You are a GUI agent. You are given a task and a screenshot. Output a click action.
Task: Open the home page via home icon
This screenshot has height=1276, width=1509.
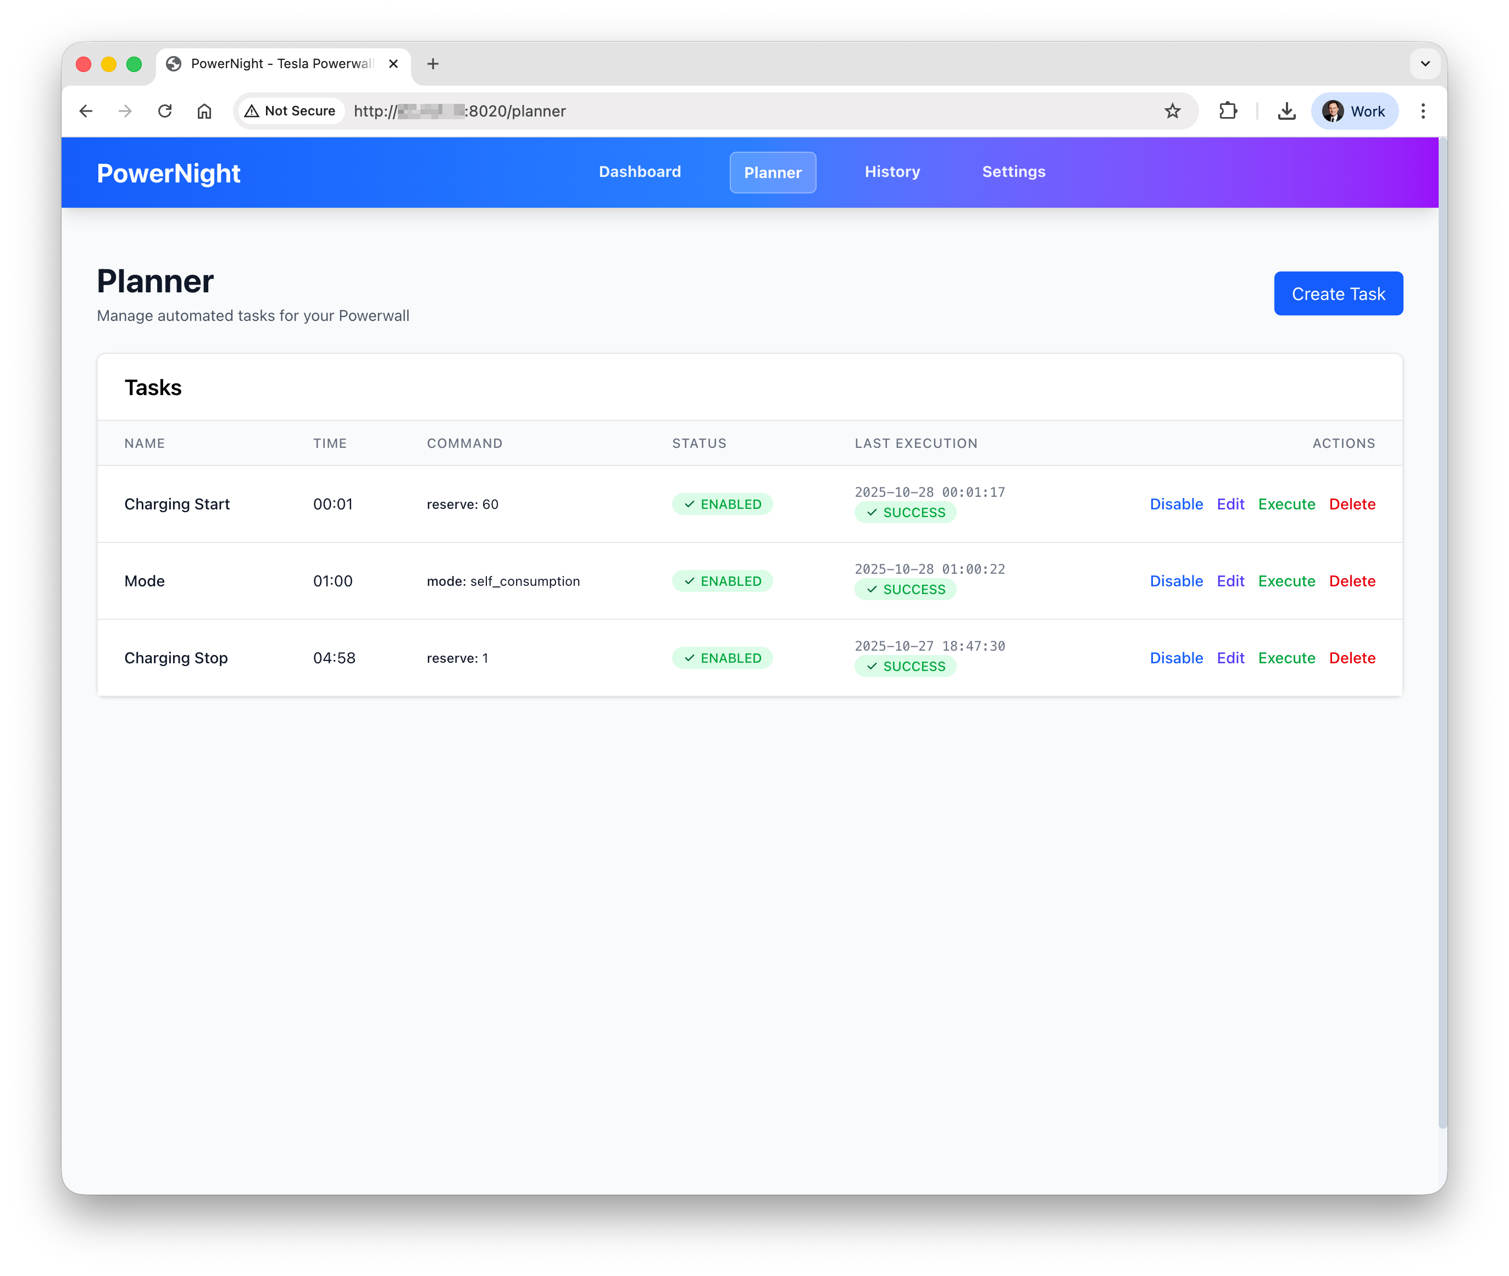click(x=204, y=110)
